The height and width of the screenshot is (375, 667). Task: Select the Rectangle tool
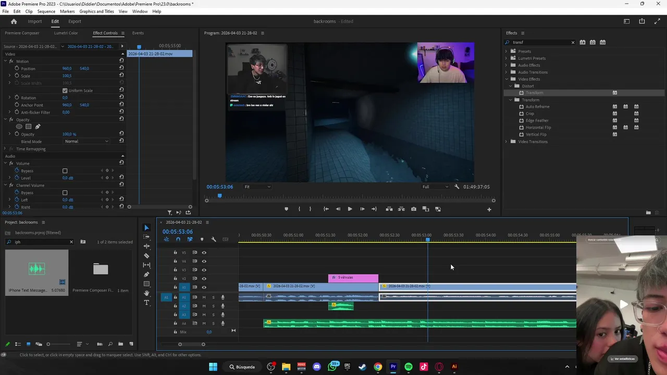click(146, 284)
